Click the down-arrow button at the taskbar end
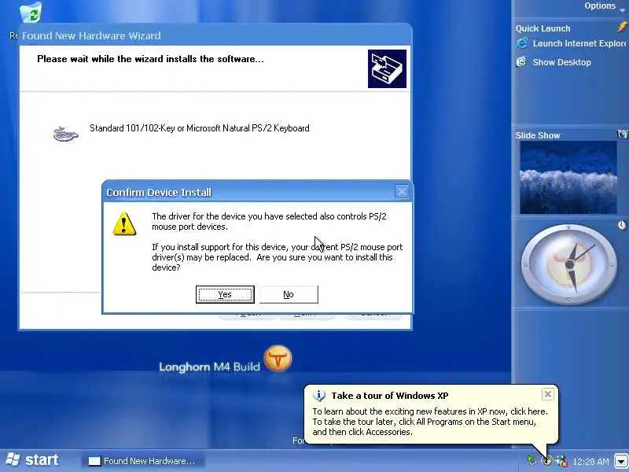The width and height of the screenshot is (629, 472). [x=621, y=461]
